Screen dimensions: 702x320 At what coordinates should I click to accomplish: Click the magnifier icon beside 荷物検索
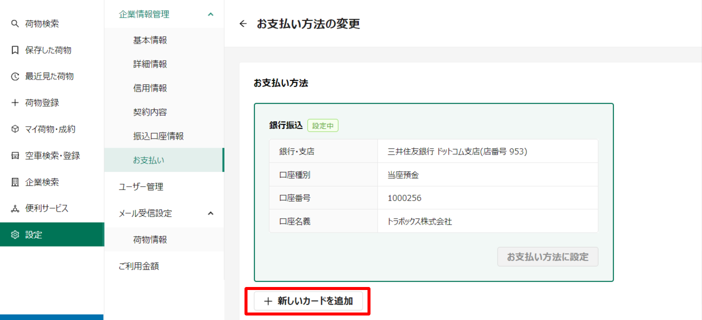15,23
